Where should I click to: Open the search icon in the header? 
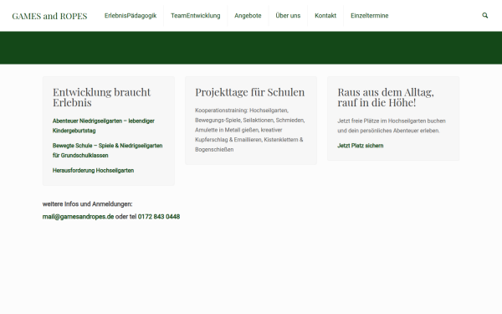tap(485, 15)
